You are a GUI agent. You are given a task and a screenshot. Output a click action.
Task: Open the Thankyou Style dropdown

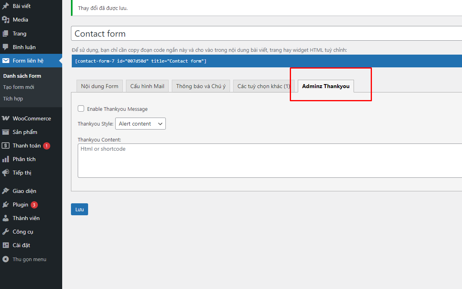click(x=140, y=124)
